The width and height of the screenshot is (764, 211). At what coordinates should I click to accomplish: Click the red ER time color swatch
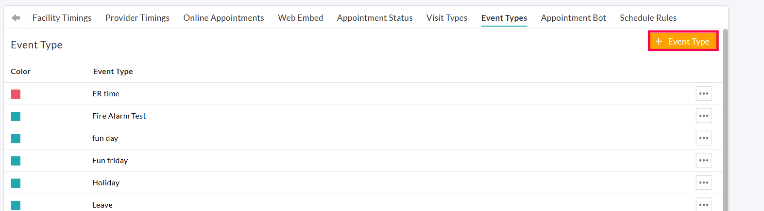coord(16,94)
